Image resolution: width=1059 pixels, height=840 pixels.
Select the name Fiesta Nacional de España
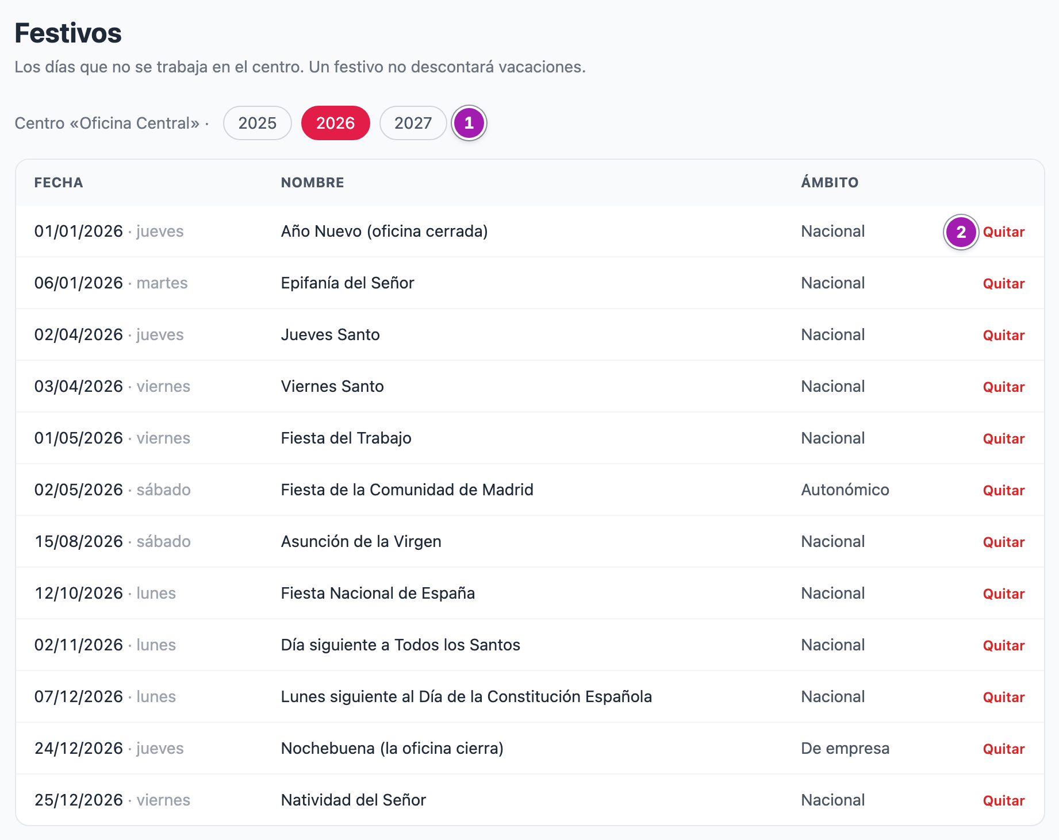(378, 593)
